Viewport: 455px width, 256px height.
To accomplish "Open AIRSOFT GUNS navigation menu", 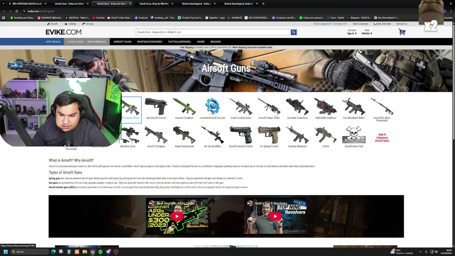I will pos(122,42).
